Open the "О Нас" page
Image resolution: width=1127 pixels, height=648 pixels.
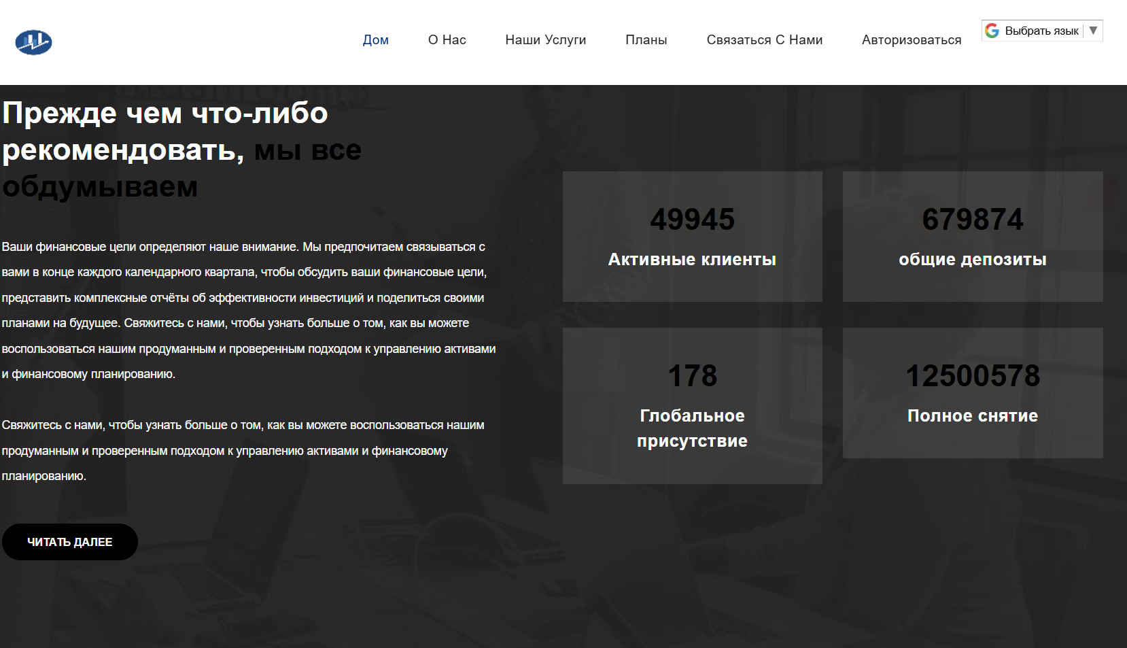coord(447,40)
